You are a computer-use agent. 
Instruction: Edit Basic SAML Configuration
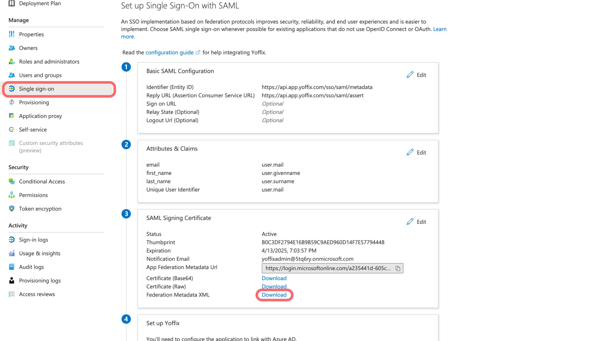(x=416, y=75)
